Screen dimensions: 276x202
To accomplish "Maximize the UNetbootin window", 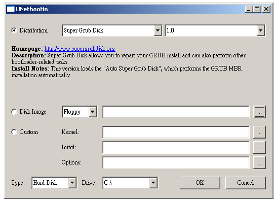I will coord(257,9).
